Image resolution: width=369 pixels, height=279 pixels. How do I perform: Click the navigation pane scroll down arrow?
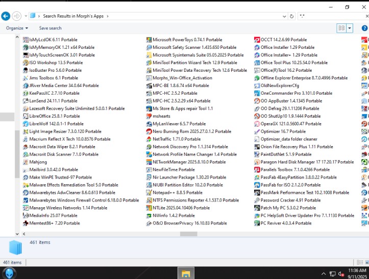click(x=17, y=234)
